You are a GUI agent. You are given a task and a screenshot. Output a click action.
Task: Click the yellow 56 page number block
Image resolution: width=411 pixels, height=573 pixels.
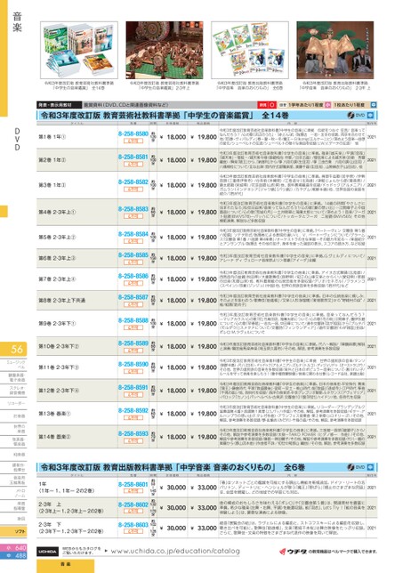pos(14,349)
